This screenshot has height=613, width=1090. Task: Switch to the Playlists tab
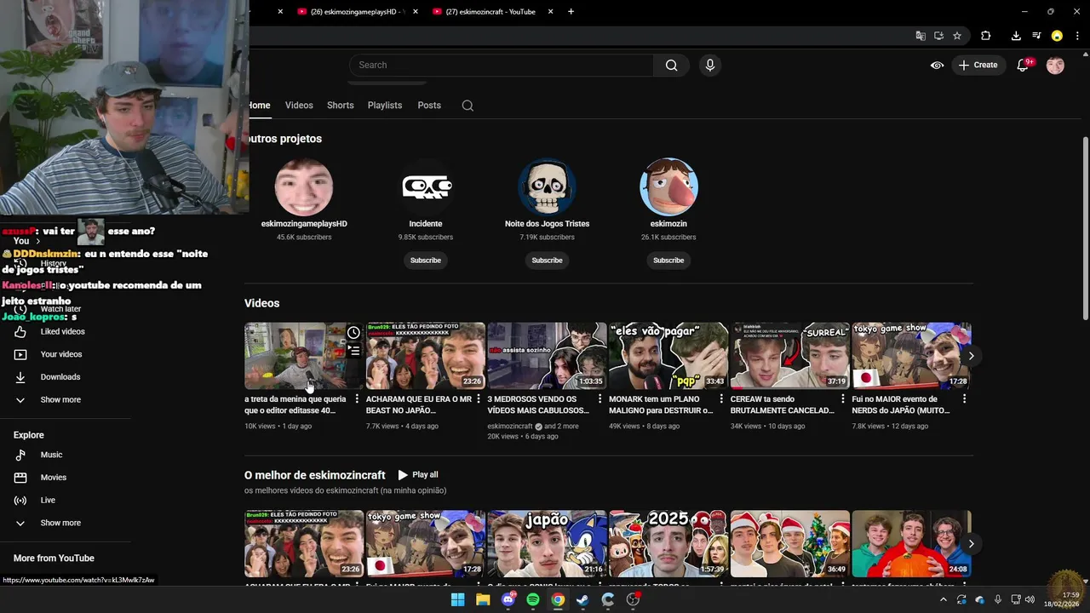385,106
